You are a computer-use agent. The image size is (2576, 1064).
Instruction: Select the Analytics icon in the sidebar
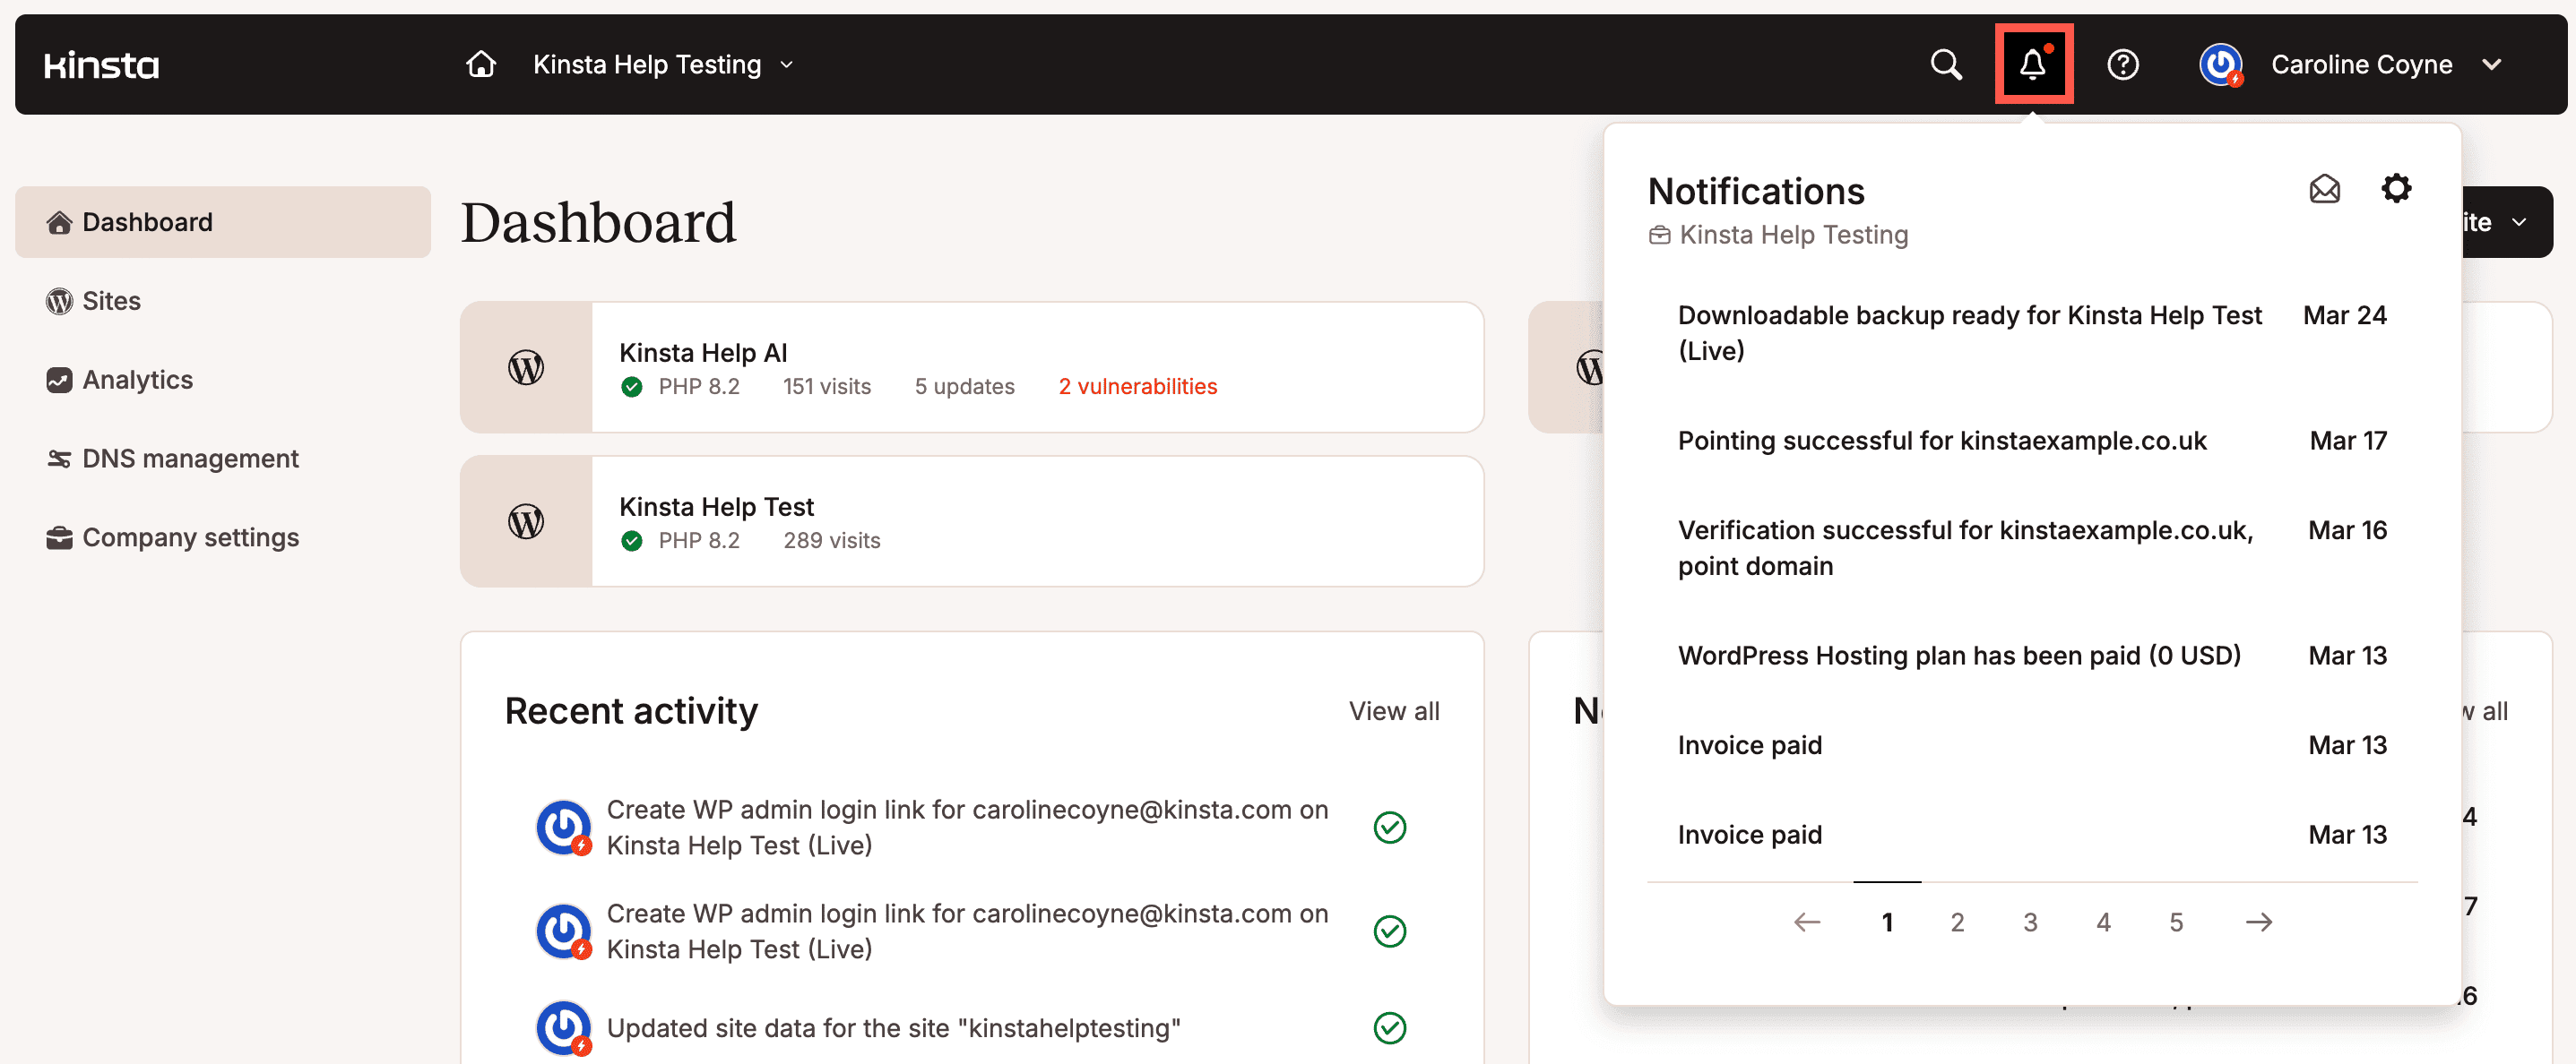[x=59, y=380]
